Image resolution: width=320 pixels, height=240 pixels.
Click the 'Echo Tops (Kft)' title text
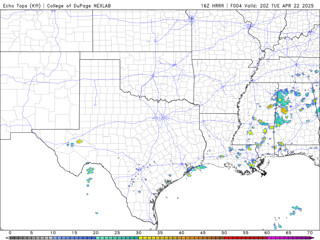click(x=22, y=6)
